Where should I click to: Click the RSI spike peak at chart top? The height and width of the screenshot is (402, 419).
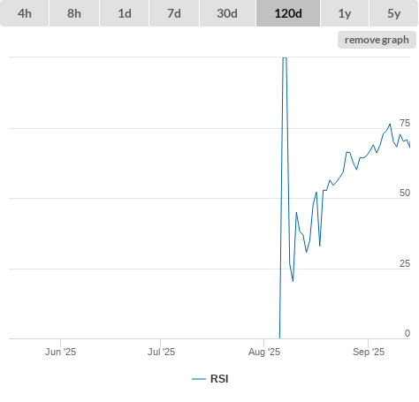[285, 58]
